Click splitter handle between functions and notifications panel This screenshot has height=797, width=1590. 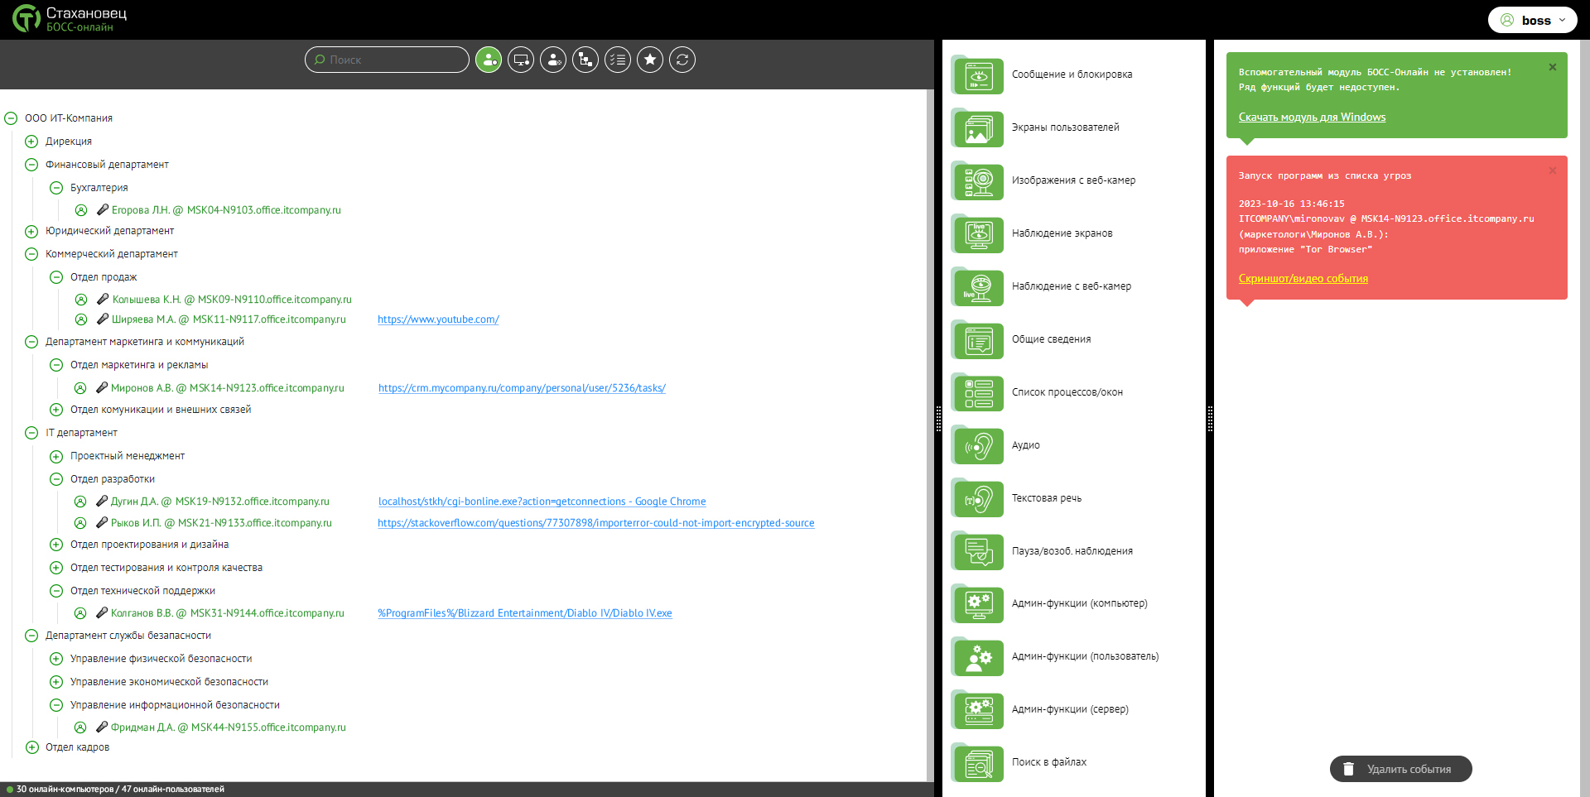point(1210,419)
